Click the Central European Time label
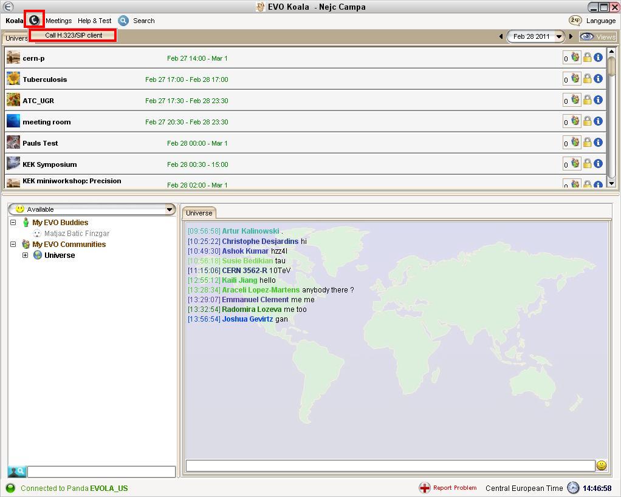 click(x=524, y=489)
